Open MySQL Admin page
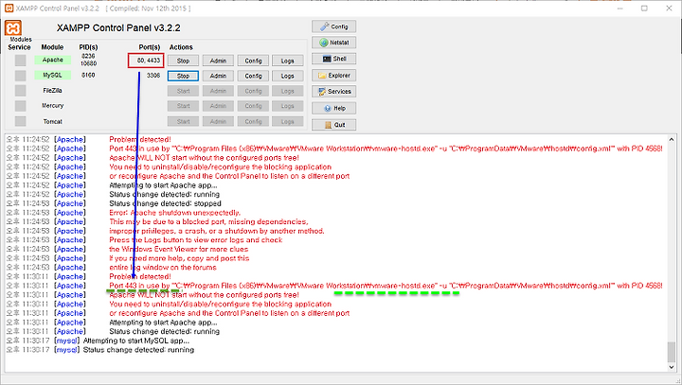The height and width of the screenshot is (385, 682). [218, 76]
